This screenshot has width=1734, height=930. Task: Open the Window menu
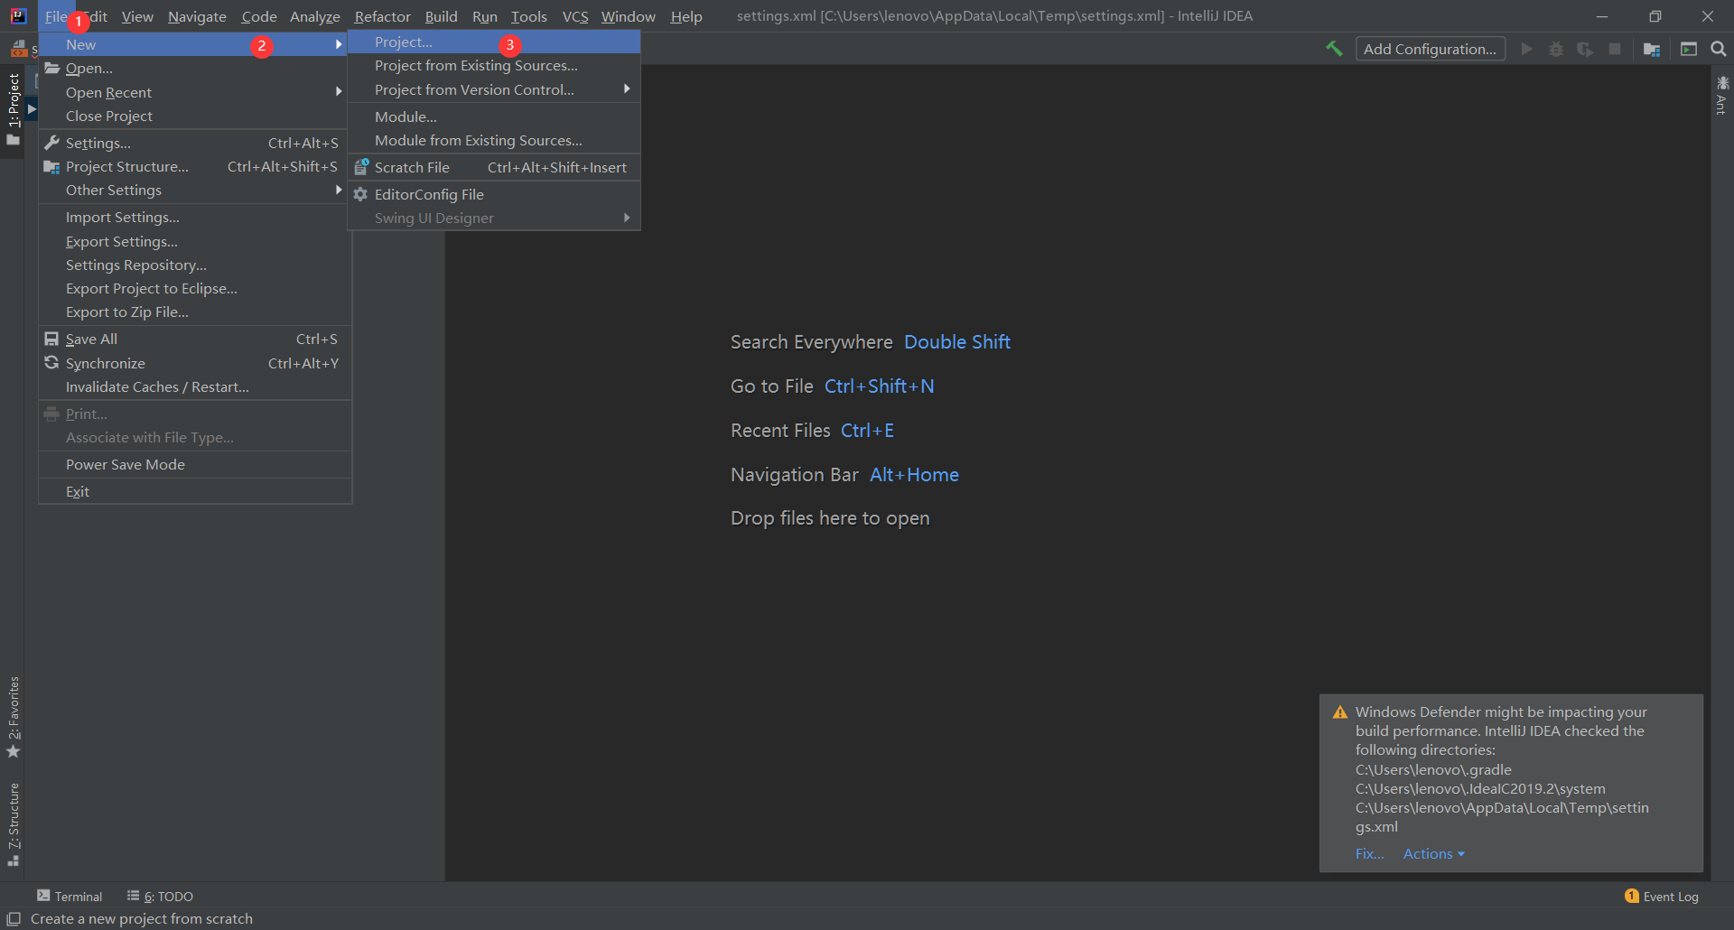click(629, 16)
